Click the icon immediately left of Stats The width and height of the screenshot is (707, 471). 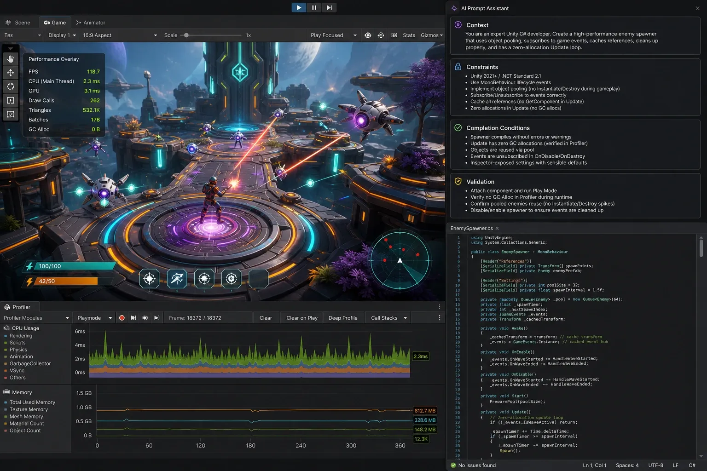(x=394, y=35)
